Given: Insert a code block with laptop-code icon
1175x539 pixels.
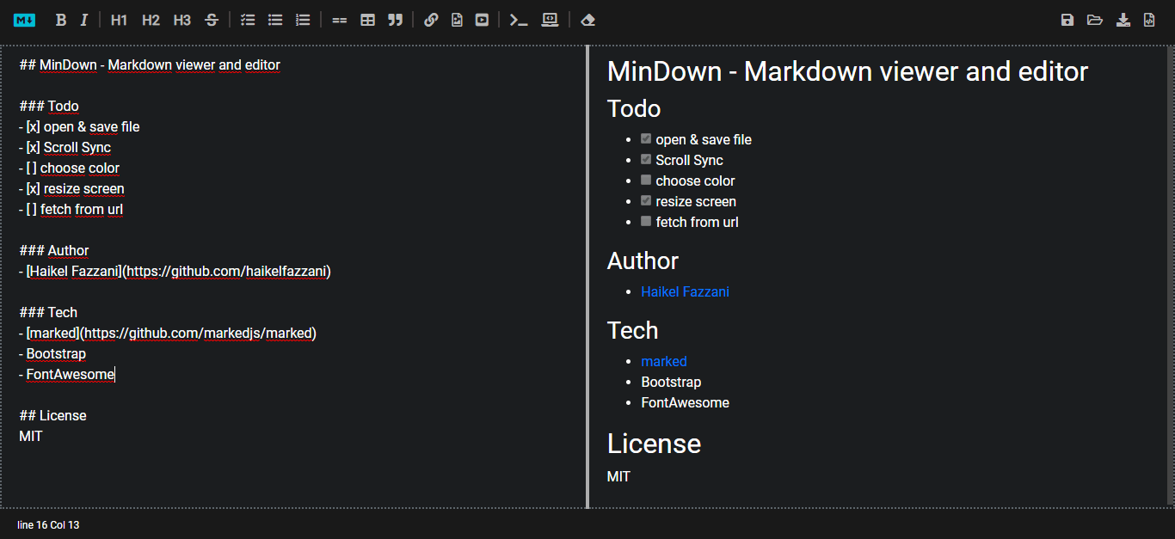Looking at the screenshot, I should 550,20.
